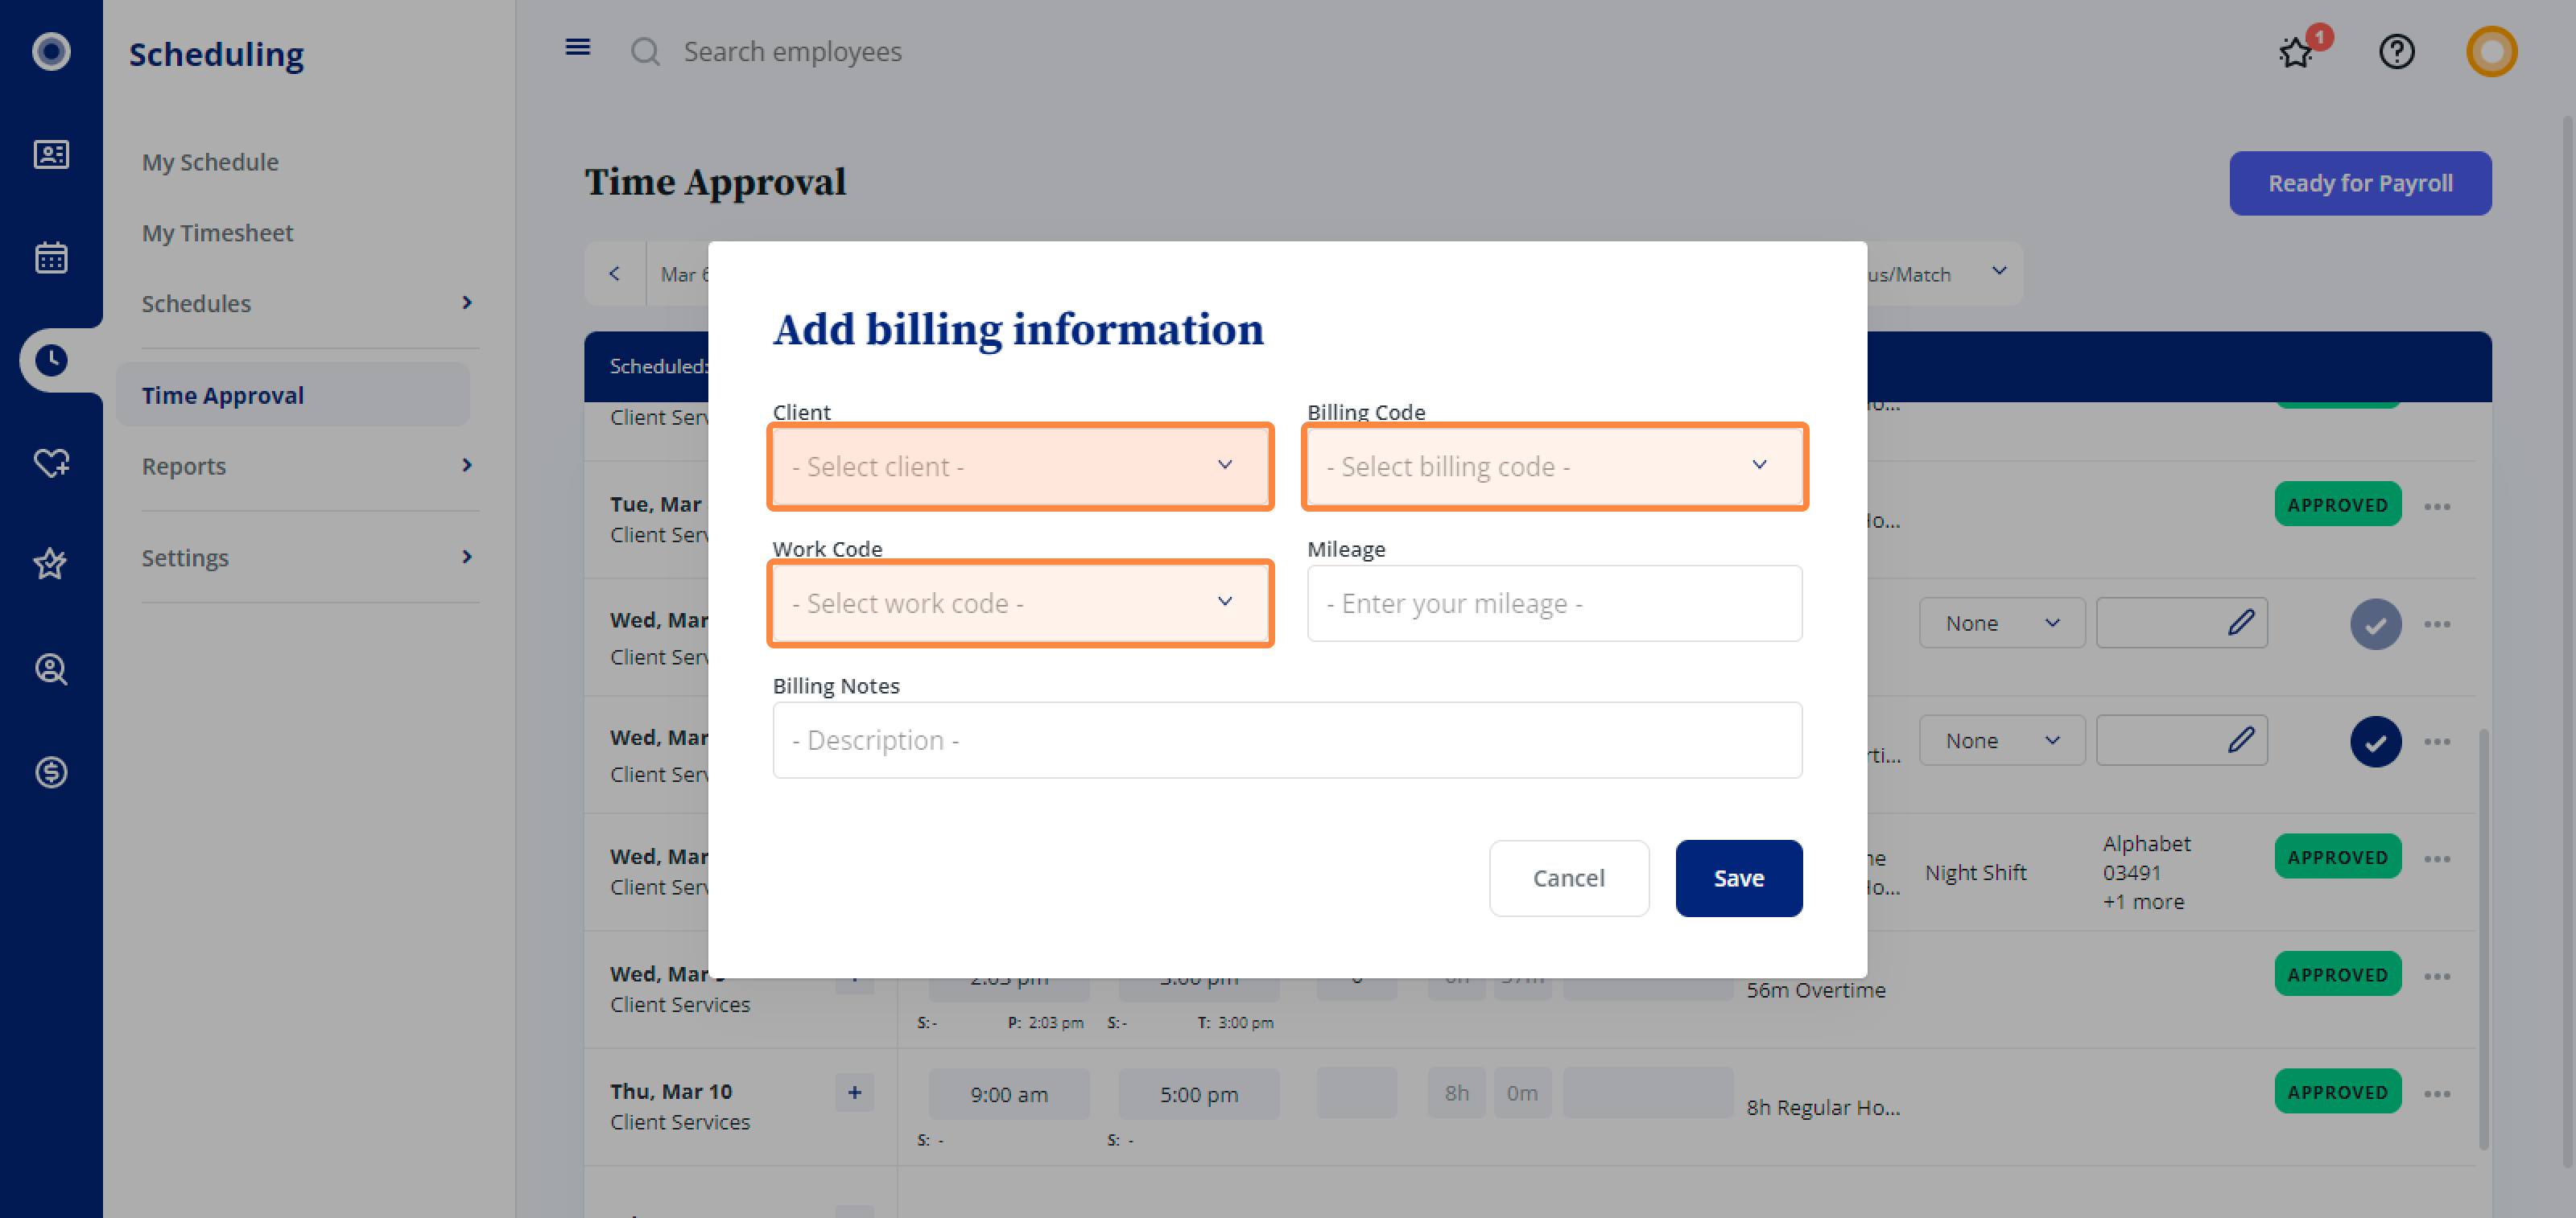Image resolution: width=2576 pixels, height=1218 pixels.
Task: Click the 9:00 am start time on Thu, Mar 10
Action: [1009, 1094]
